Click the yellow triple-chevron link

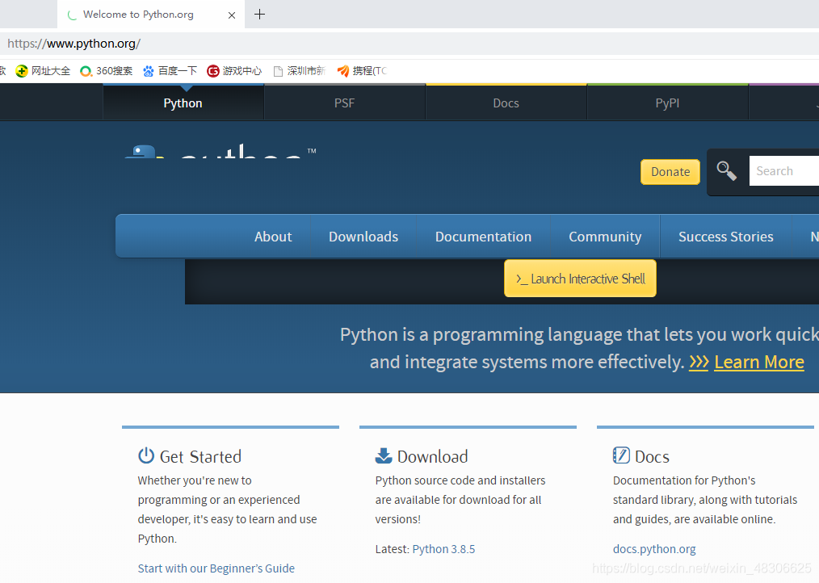[699, 362]
